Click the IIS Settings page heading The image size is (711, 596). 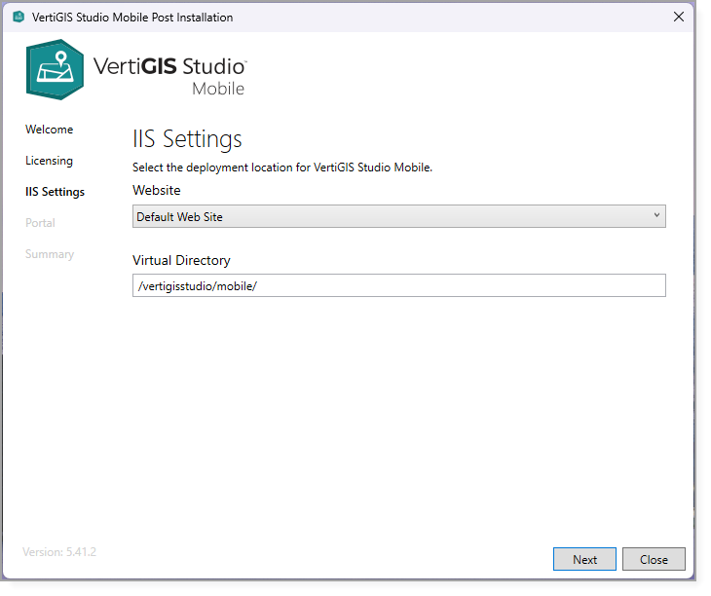(x=187, y=139)
